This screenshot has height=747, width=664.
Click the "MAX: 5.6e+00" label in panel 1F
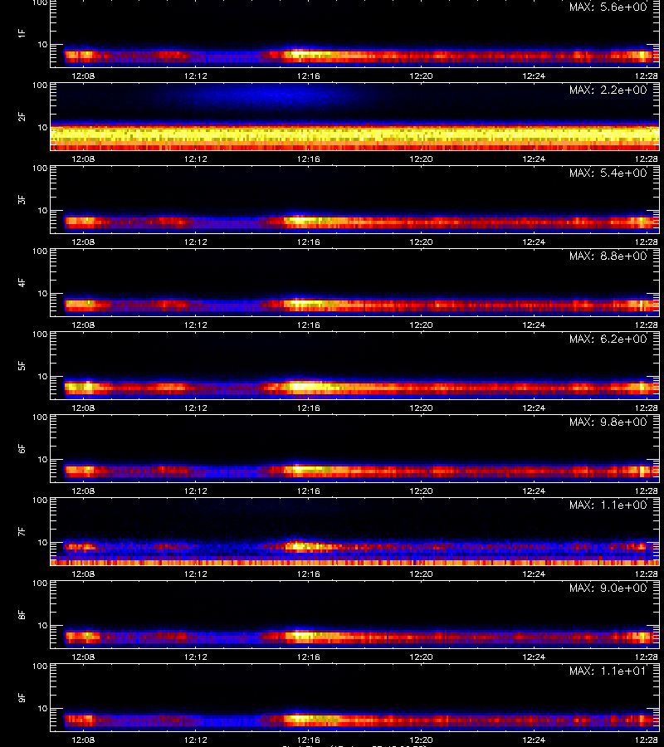click(608, 7)
